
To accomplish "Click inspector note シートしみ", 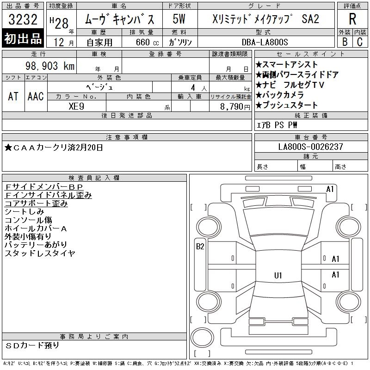I will pos(24,212).
